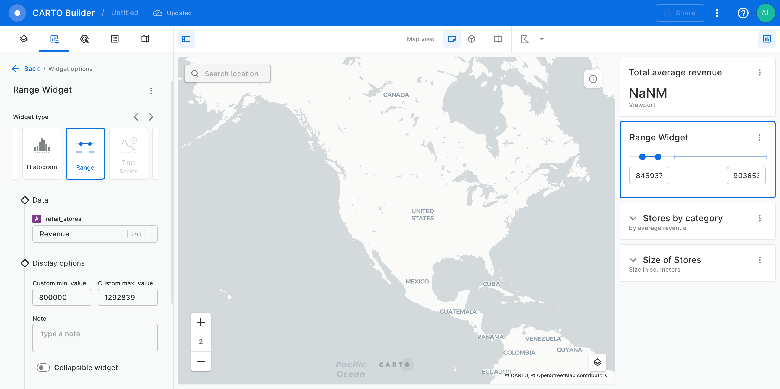Click the CARTO Builder title

coord(63,13)
